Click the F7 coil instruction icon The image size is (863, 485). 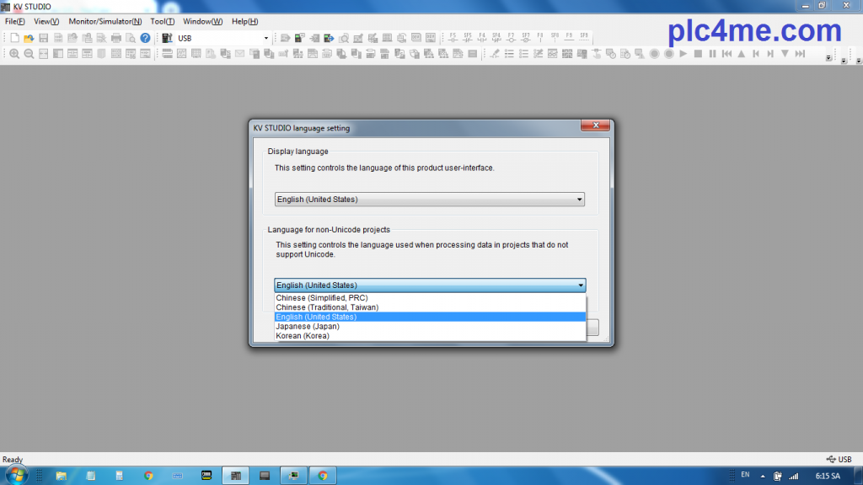click(511, 37)
